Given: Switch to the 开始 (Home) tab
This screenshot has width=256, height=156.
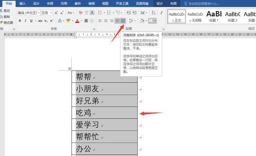Looking at the screenshot, I should (x=9, y=4).
